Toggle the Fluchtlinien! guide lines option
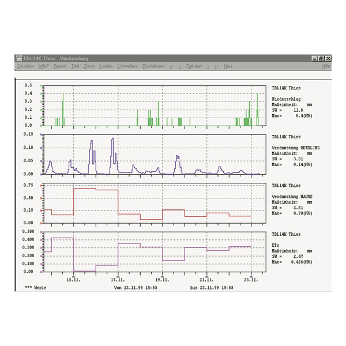Viewport: 346px width, 346px height. point(153,66)
